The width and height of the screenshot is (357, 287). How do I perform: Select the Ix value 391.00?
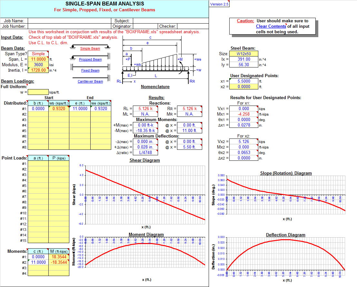click(x=243, y=59)
